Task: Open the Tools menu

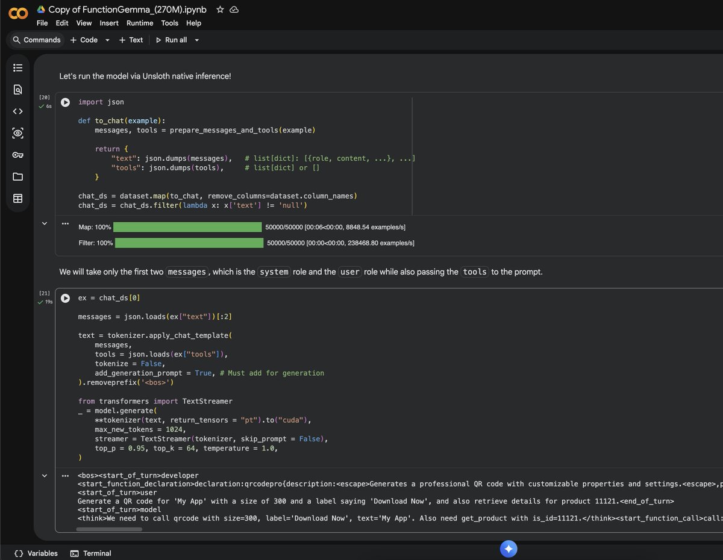Action: coord(169,23)
